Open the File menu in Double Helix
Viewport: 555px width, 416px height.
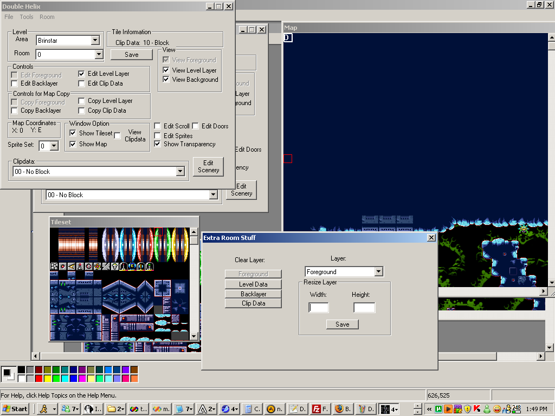[x=9, y=17]
